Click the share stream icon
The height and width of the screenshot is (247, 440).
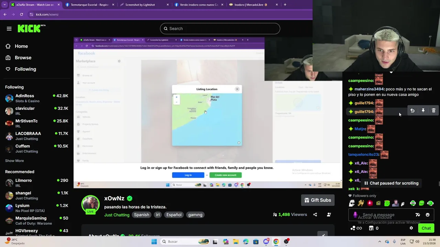(315, 215)
